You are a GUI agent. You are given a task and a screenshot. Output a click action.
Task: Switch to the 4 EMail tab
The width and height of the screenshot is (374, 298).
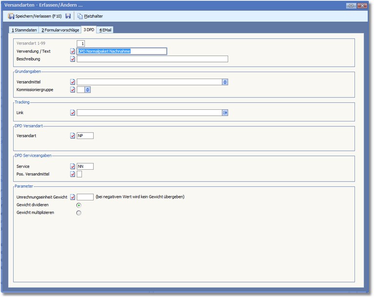click(105, 30)
